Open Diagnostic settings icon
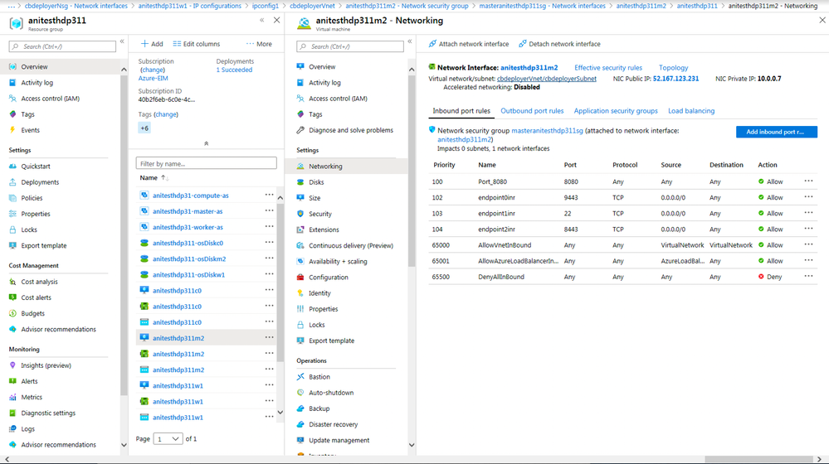 [12, 413]
